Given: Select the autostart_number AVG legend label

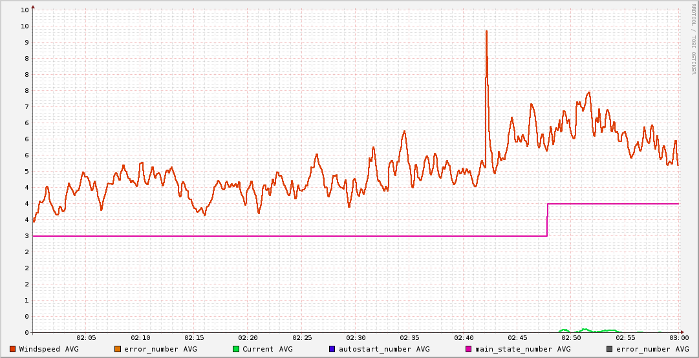Looking at the screenshot, I should tap(384, 349).
